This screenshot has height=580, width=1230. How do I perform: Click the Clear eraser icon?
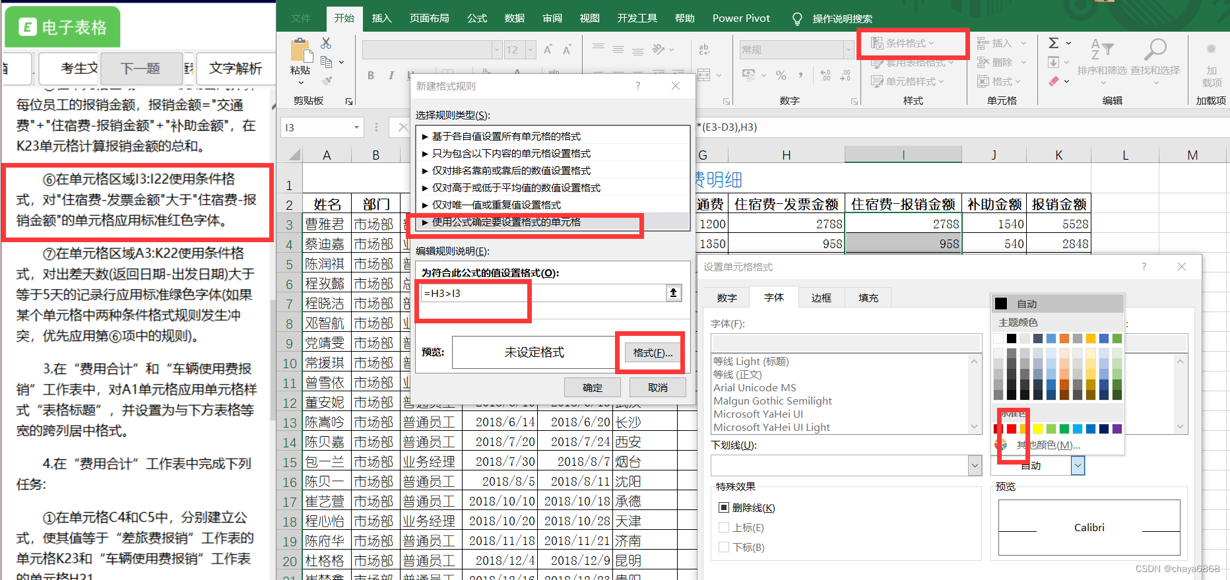tap(1054, 81)
